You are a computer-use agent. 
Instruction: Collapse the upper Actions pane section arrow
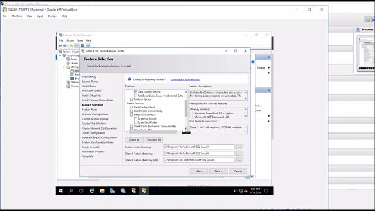(268, 57)
